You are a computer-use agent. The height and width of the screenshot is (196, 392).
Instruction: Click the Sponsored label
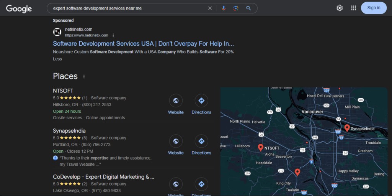pyautogui.click(x=63, y=21)
